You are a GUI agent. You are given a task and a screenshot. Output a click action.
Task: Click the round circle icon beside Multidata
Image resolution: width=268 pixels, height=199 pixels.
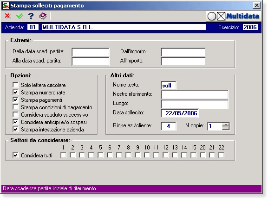tap(212, 16)
